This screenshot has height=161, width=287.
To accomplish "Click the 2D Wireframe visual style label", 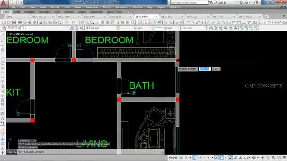I will [25, 34].
